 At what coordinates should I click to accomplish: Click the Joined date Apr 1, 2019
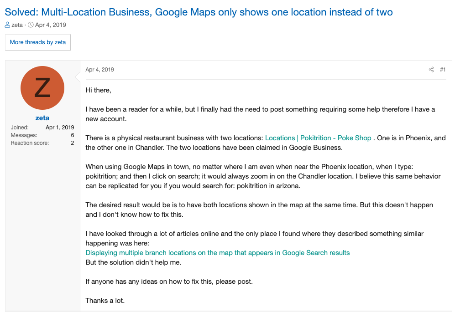(x=60, y=128)
